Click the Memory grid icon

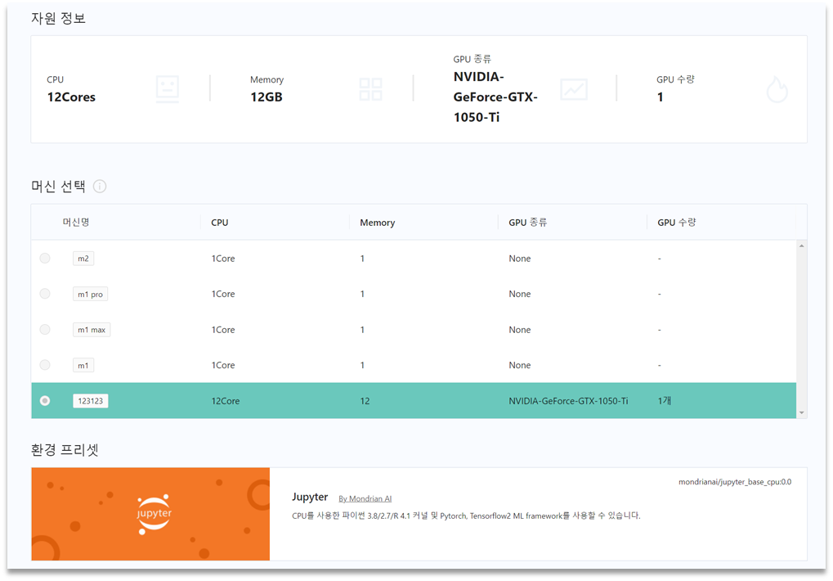pos(370,89)
